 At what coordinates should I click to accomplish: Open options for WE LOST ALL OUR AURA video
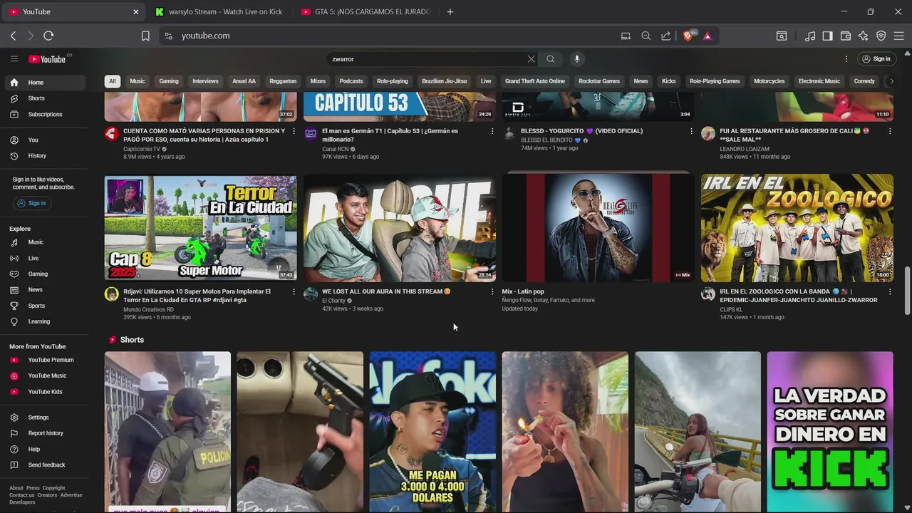(492, 291)
